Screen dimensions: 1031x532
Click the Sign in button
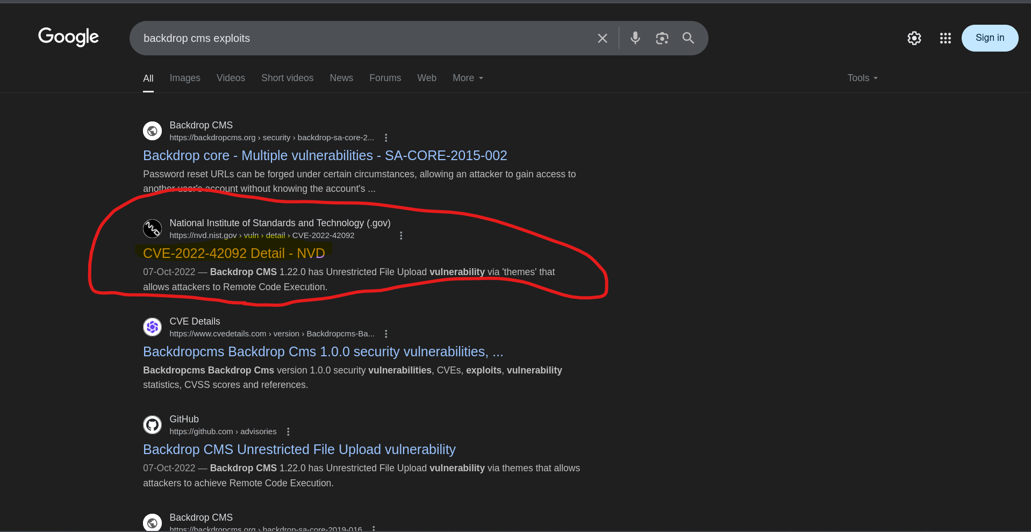(990, 38)
